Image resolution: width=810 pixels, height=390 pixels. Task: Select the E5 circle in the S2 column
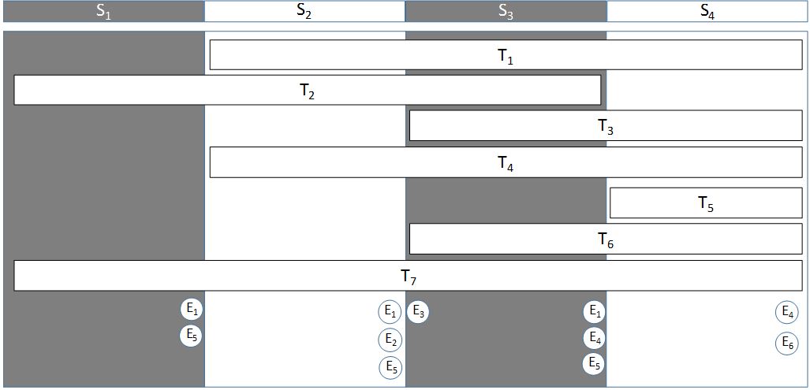tap(390, 367)
